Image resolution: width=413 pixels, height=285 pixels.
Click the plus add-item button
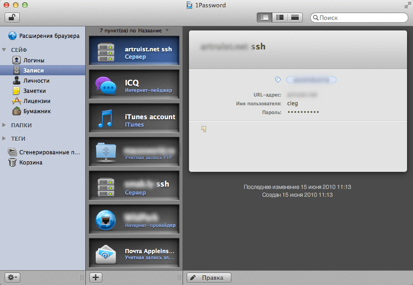(x=96, y=277)
